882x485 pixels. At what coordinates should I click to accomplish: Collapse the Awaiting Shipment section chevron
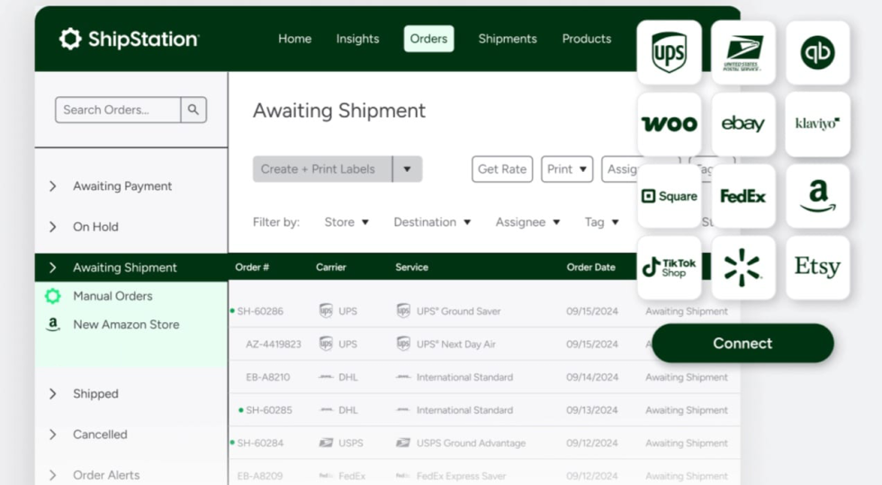[x=53, y=268]
